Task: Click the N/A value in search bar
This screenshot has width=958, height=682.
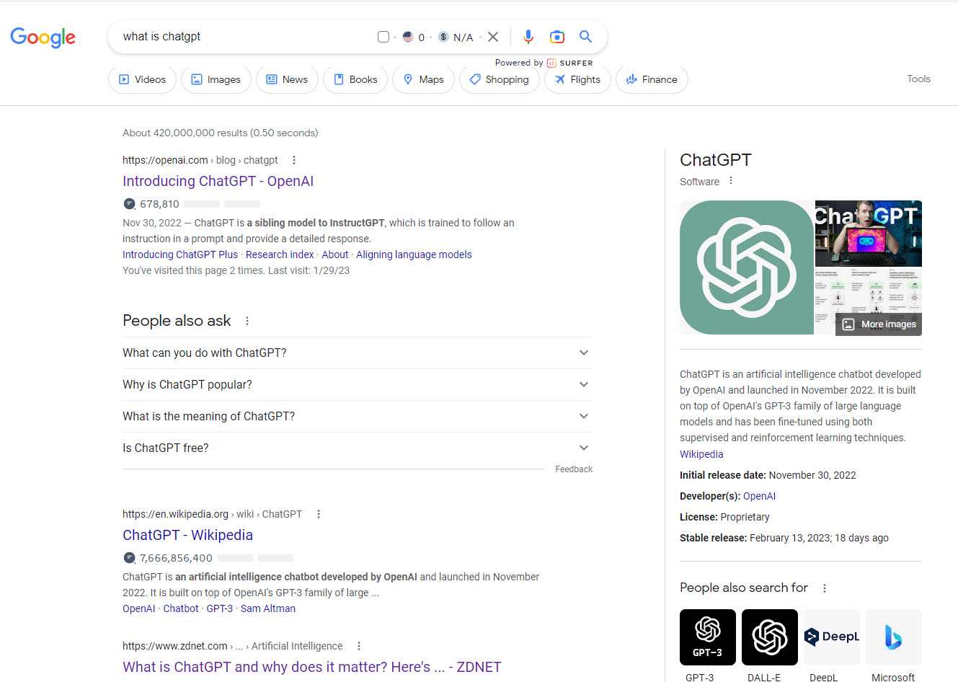Action: tap(463, 37)
